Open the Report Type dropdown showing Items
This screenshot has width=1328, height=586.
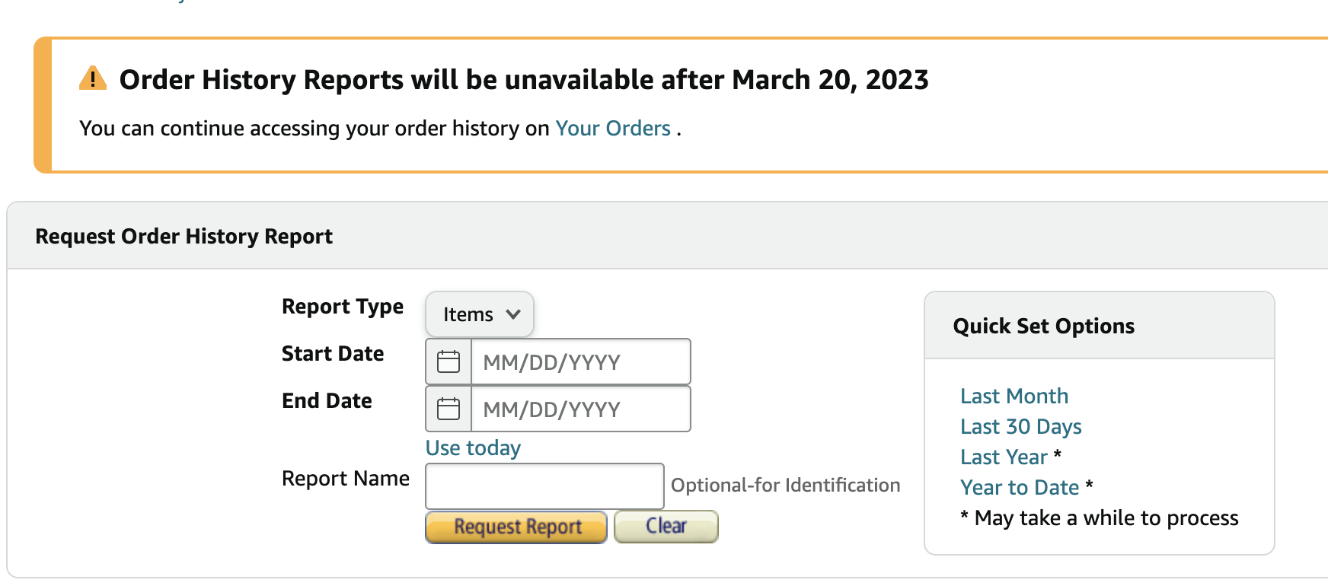pos(478,314)
